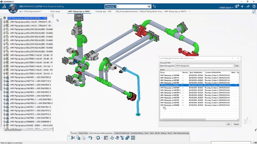Open the Collab Space dropdown
This screenshot has height=144, width=257.
pyautogui.click(x=226, y=7)
